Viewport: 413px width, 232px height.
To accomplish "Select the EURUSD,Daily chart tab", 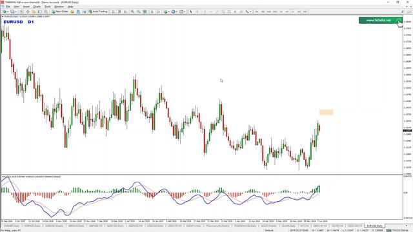I will point(374,226).
